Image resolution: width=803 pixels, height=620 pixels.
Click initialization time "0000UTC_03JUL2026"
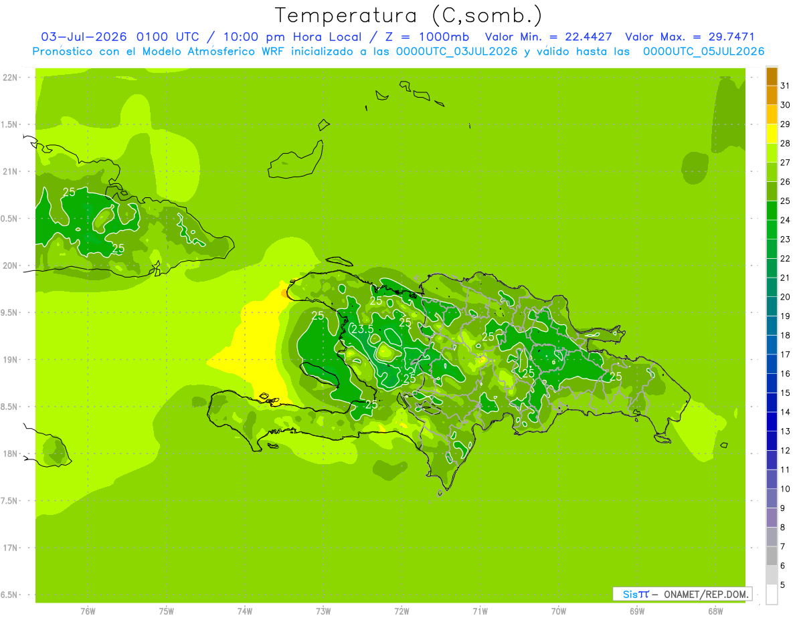(456, 51)
